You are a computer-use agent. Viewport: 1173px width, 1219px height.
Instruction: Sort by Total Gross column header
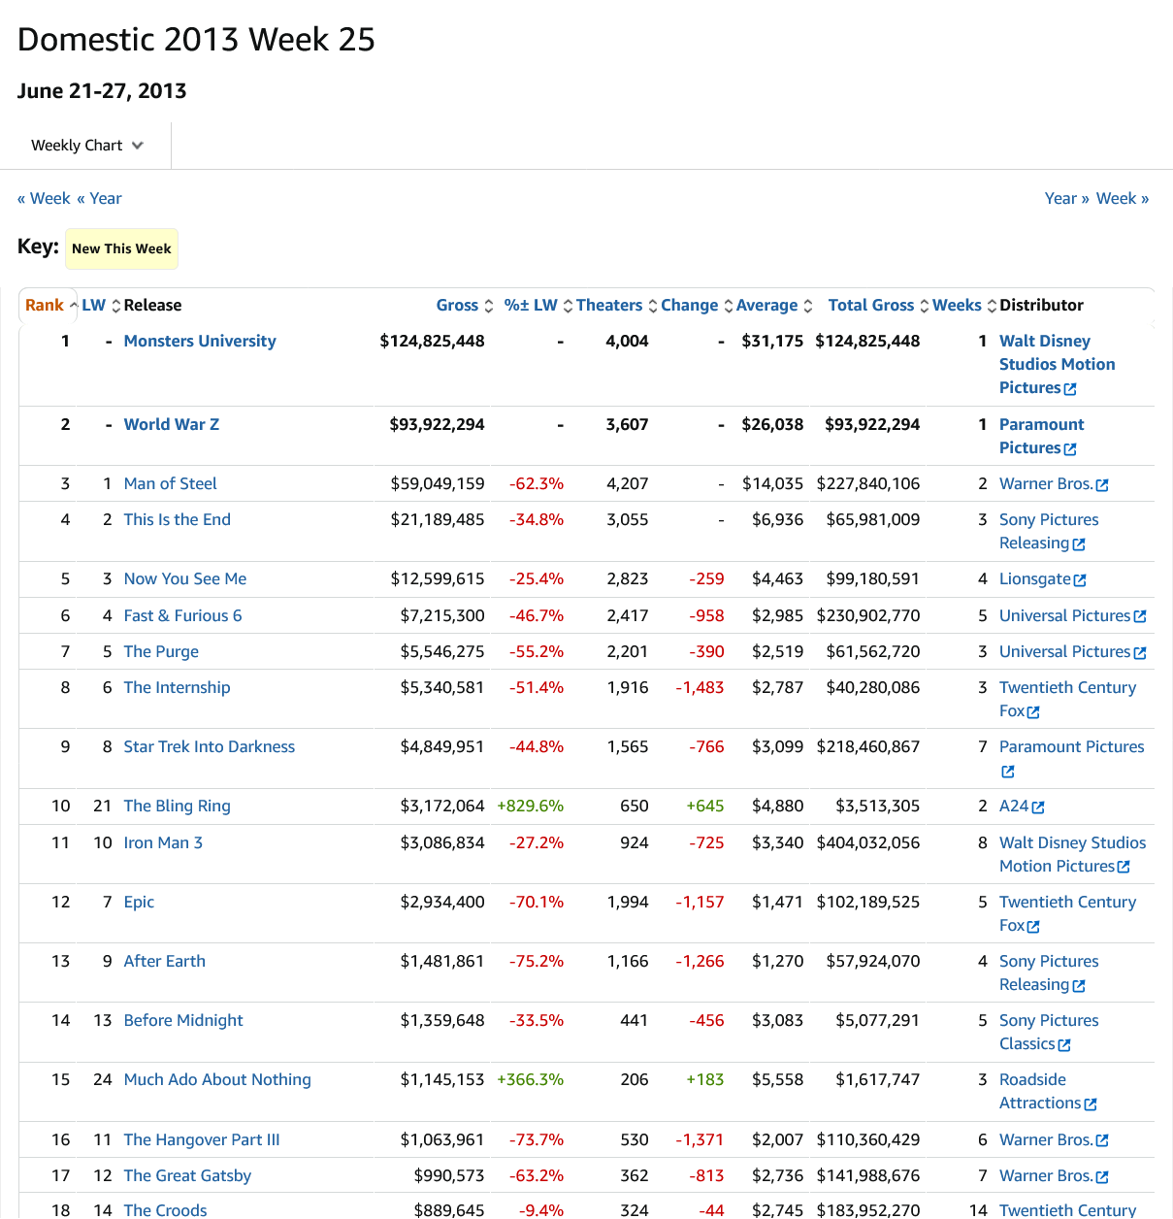coord(878,305)
